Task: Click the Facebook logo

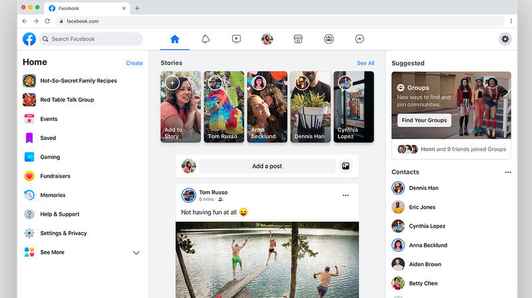Action: pyautogui.click(x=29, y=39)
